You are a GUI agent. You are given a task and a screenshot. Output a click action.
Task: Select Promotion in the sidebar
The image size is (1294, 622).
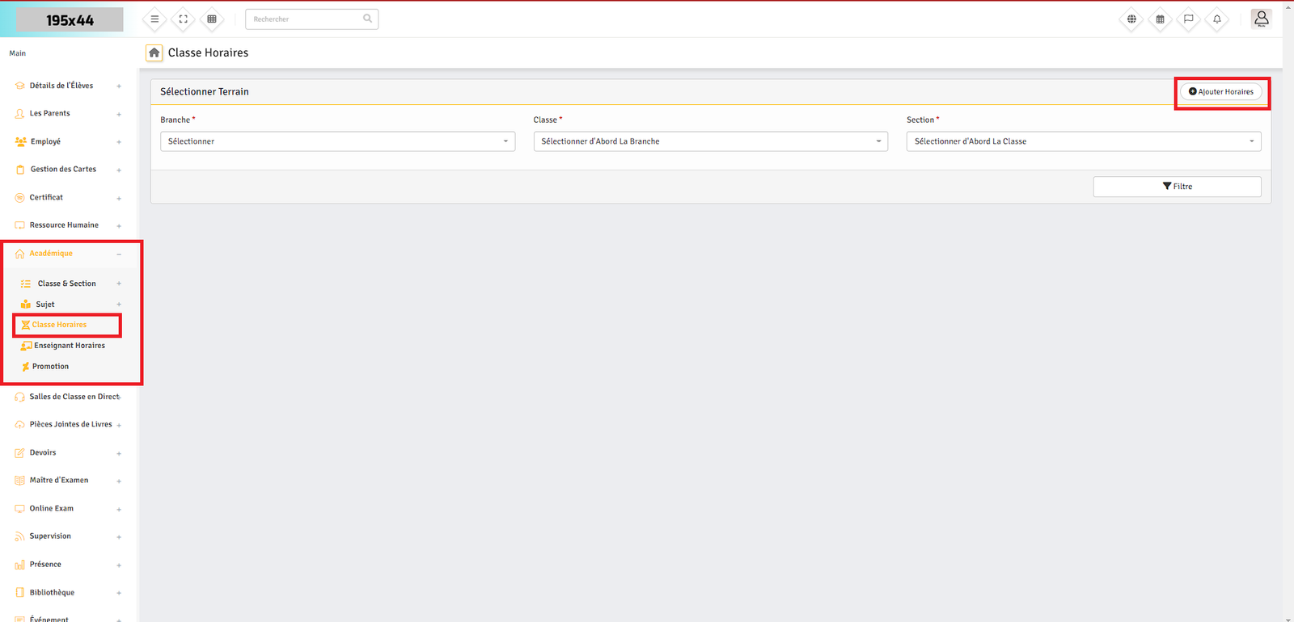tap(50, 367)
